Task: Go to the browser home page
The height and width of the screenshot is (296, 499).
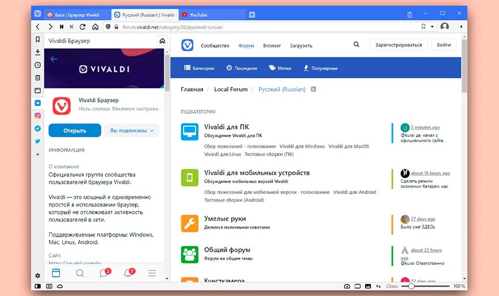Action: 95,27
